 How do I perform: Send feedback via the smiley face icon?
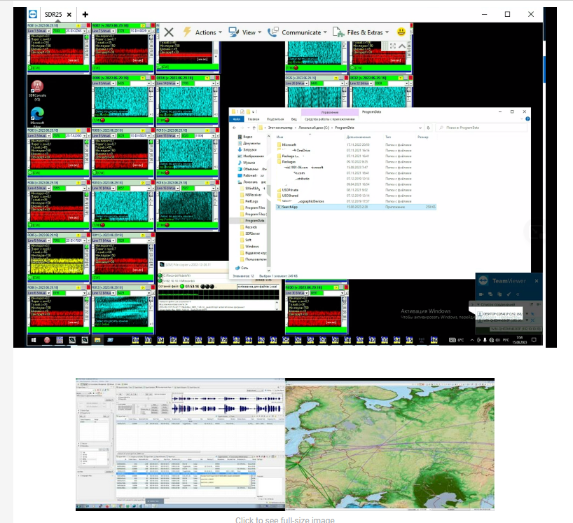pos(401,32)
